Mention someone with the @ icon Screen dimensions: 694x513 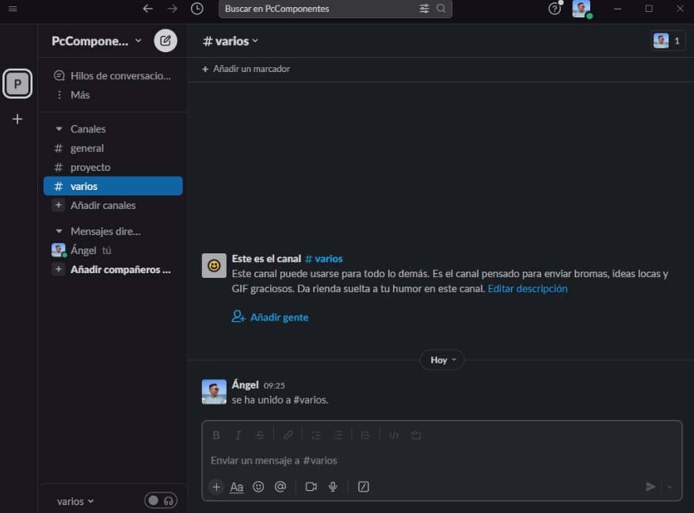[280, 487]
